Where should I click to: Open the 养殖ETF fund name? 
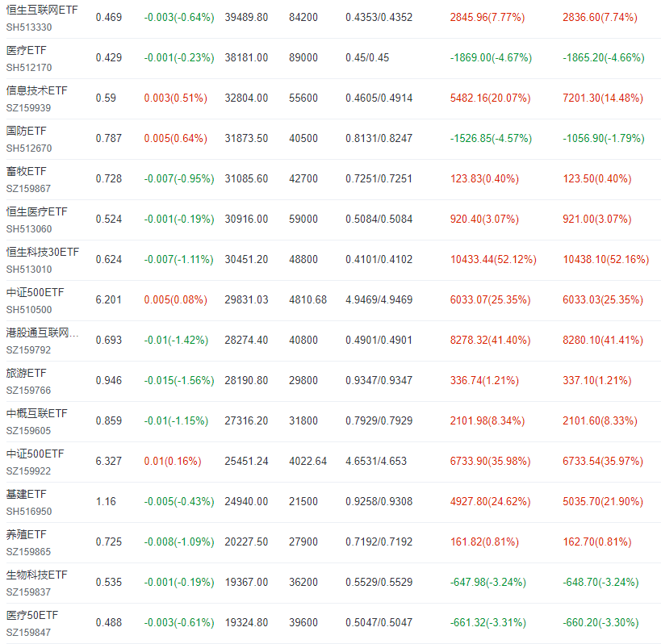click(26, 534)
